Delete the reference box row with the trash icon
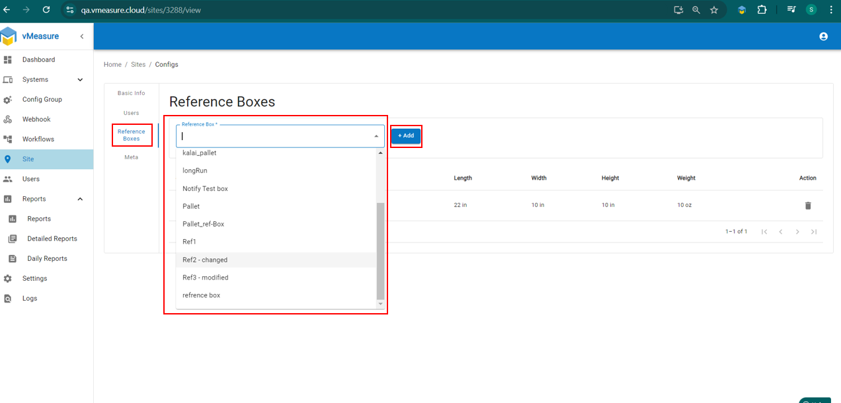 pyautogui.click(x=808, y=205)
